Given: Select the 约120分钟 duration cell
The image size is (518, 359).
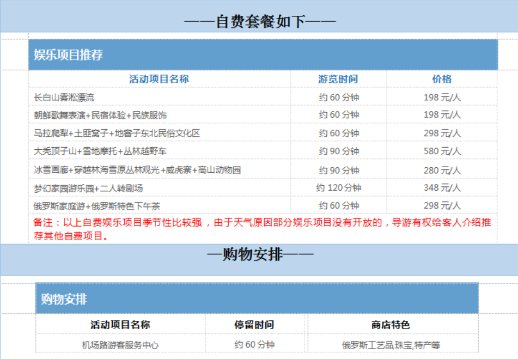Looking at the screenshot, I should 338,188.
